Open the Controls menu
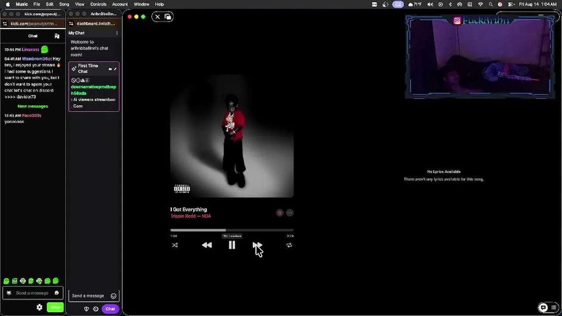This screenshot has width=562, height=316. tap(98, 4)
